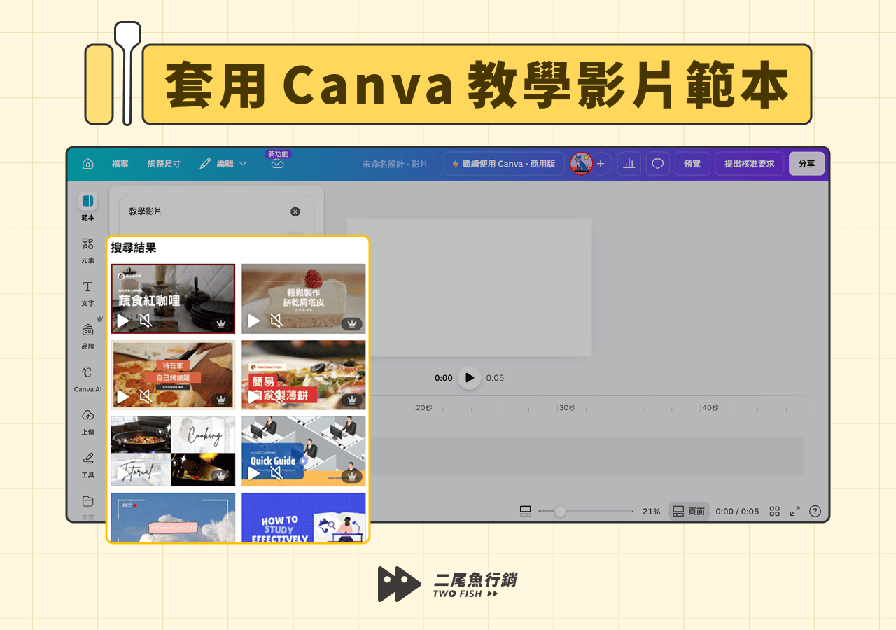Viewport: 896px width, 630px height.
Task: Play the 蔬食紅咖哩 template preview
Action: click(x=122, y=321)
